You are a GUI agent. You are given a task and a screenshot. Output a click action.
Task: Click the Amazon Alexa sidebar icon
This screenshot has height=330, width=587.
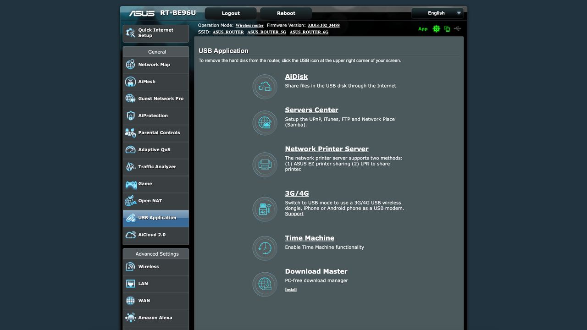coord(130,318)
